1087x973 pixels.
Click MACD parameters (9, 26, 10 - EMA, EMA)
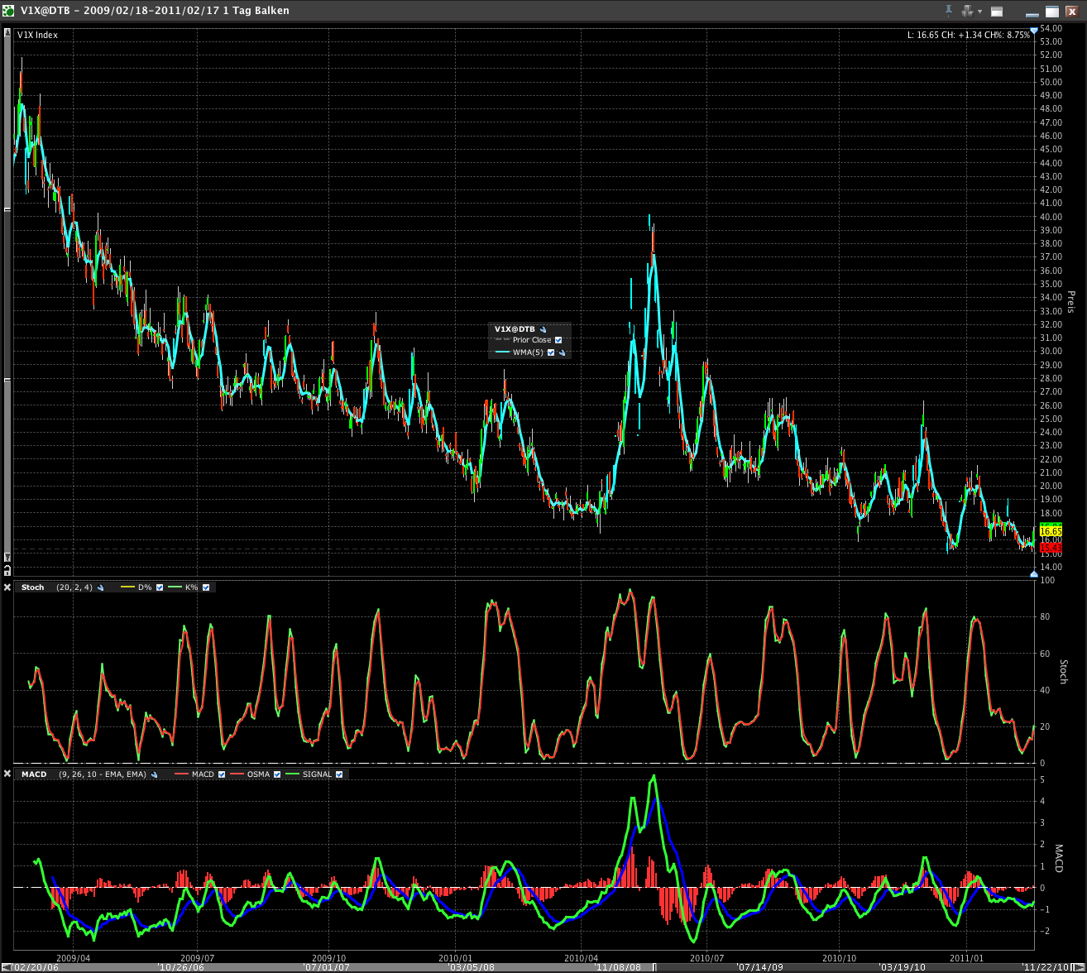pyautogui.click(x=102, y=774)
